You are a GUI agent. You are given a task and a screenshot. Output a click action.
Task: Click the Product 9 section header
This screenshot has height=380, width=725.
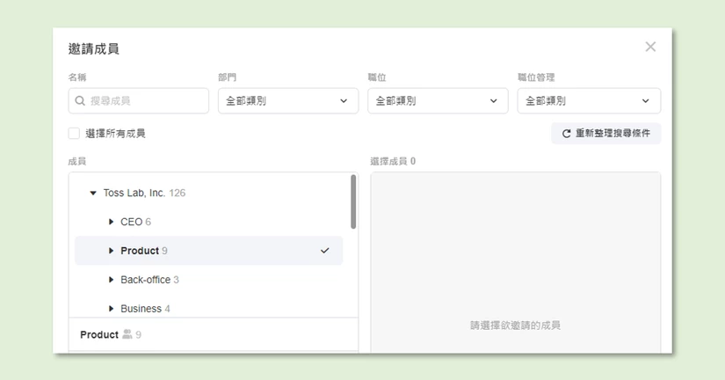(x=214, y=334)
